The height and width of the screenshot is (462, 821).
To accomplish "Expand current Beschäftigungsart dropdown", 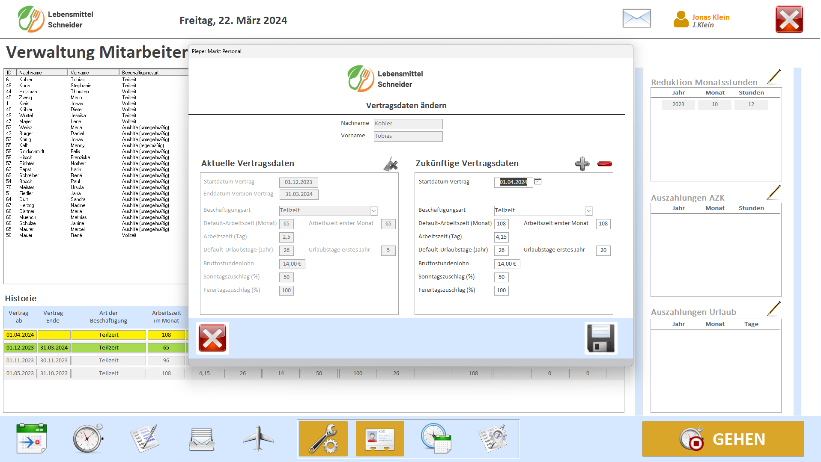I will [374, 210].
